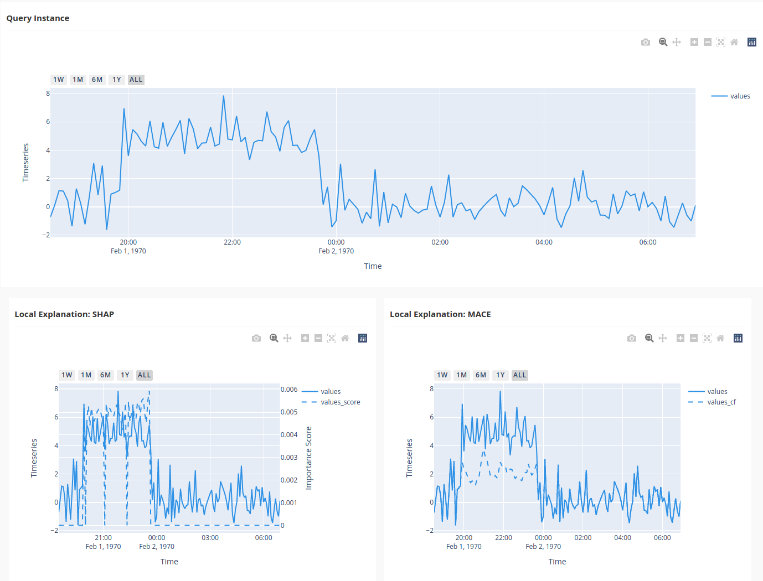763x581 pixels.
Task: Select Pan tool in MACE chart toolbar
Action: [x=663, y=338]
